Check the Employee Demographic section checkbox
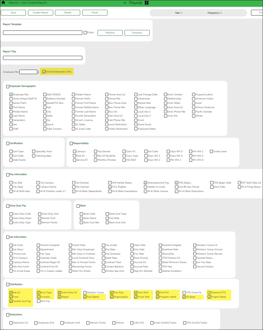 point(8,86)
